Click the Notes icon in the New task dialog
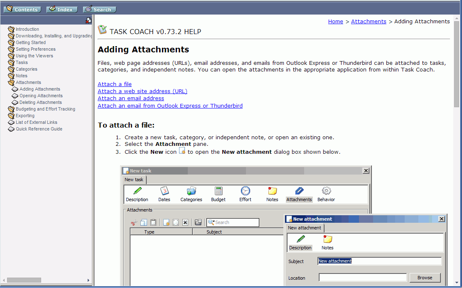 coord(272,191)
